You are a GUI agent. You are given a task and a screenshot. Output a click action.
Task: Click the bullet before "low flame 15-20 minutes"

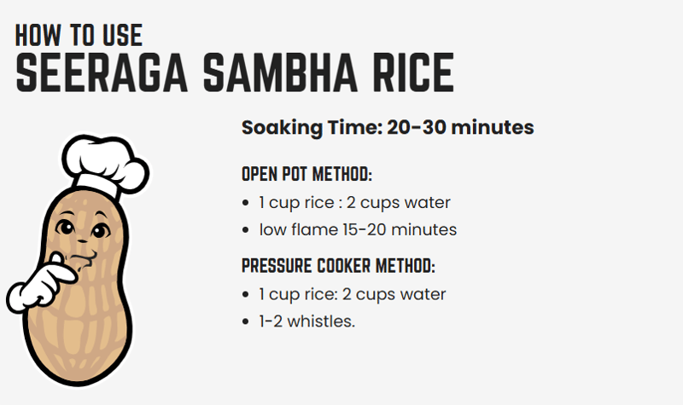point(248,230)
